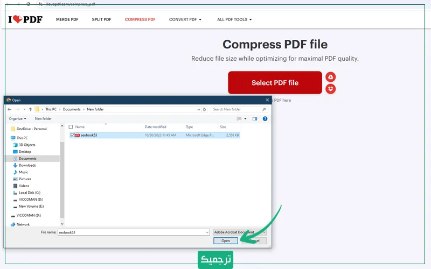Screen dimensions: 431x269
Task: Click the File name input field
Action: click(134, 232)
